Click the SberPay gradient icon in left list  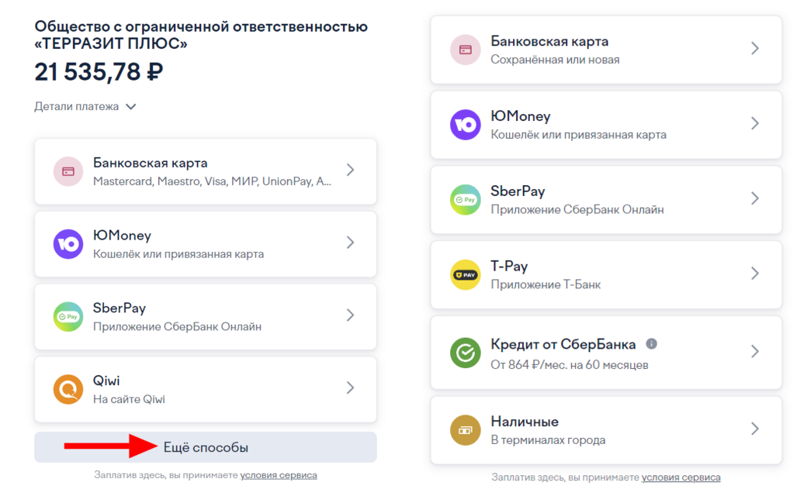[68, 317]
